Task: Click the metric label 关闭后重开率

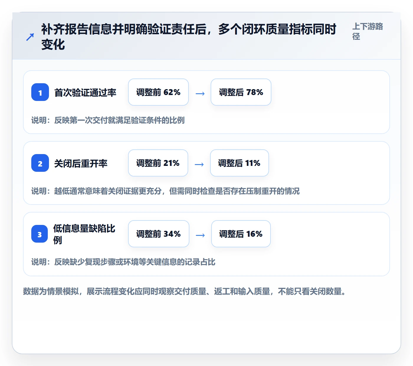Action: coord(81,163)
